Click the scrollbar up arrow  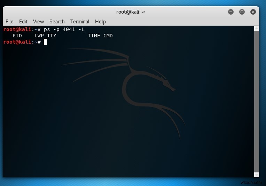coord(257,28)
